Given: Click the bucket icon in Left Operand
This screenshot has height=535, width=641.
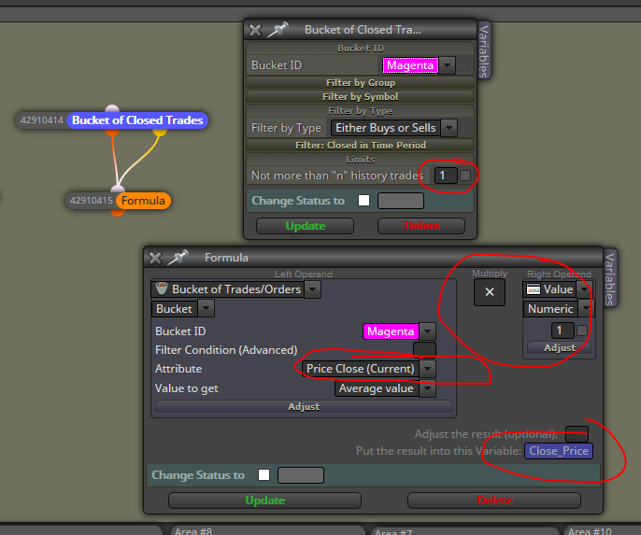Looking at the screenshot, I should 162,289.
